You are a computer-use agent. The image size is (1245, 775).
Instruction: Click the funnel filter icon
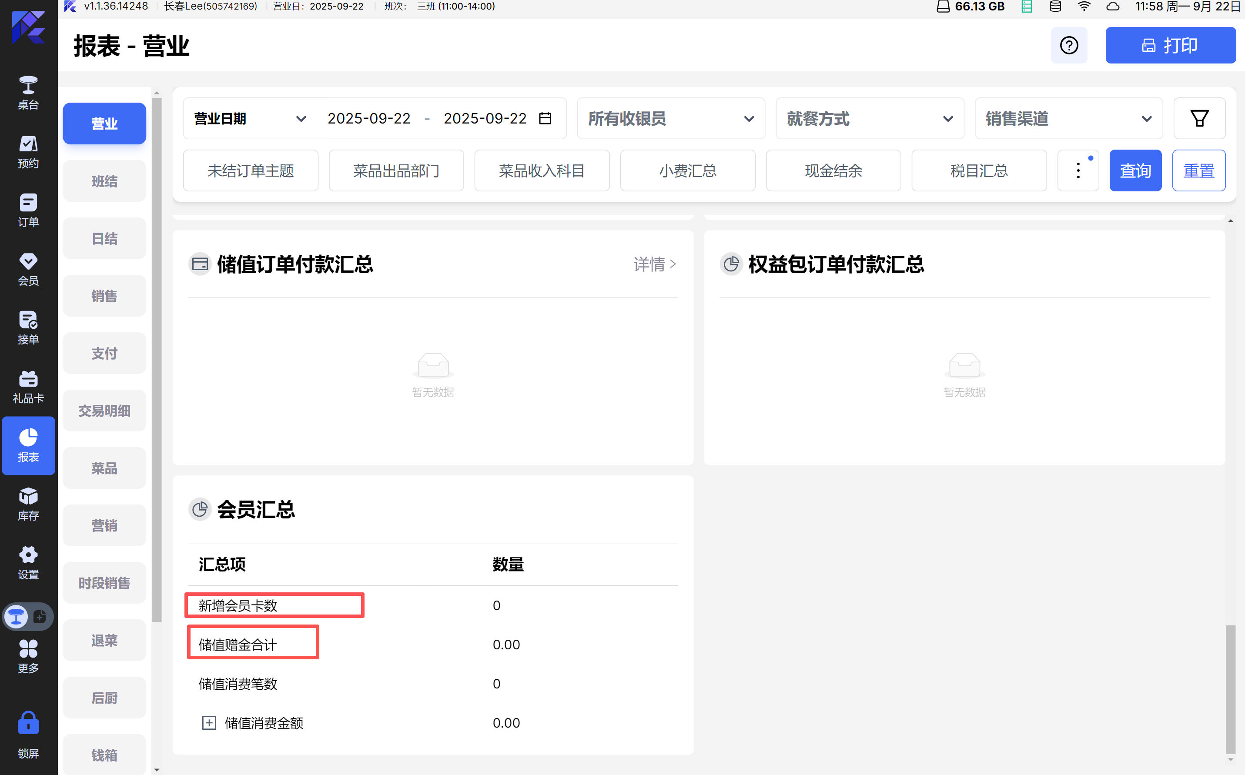coord(1199,118)
